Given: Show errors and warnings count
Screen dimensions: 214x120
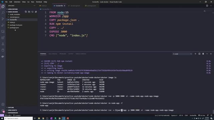Looking at the screenshot, I should coord(8,115).
